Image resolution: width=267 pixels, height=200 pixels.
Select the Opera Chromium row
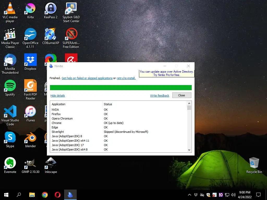118,118
